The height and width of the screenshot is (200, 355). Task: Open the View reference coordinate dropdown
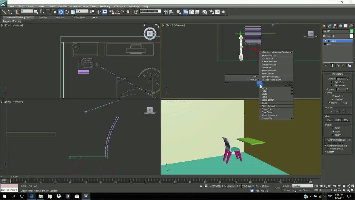pyautogui.click(x=83, y=11)
